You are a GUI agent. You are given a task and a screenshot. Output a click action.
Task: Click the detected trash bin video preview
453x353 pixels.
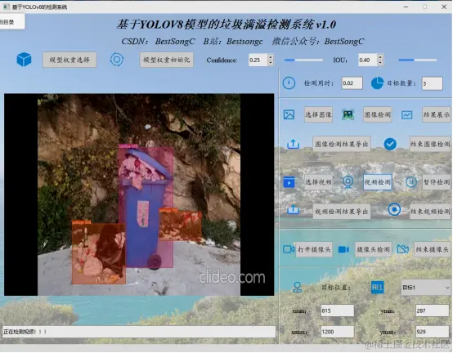139,194
